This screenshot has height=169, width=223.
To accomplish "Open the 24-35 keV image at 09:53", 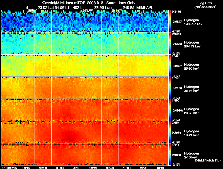I will tap(110, 110).
